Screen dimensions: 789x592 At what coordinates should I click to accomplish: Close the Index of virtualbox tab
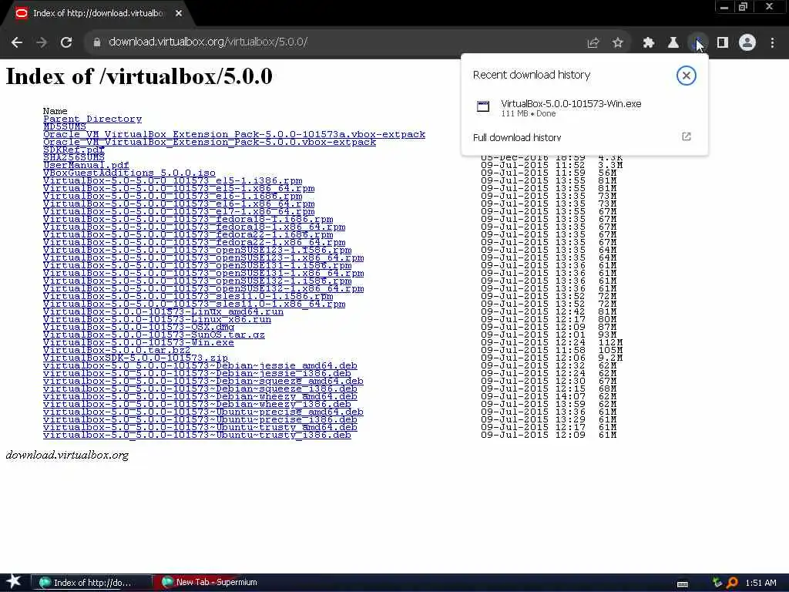click(x=179, y=14)
